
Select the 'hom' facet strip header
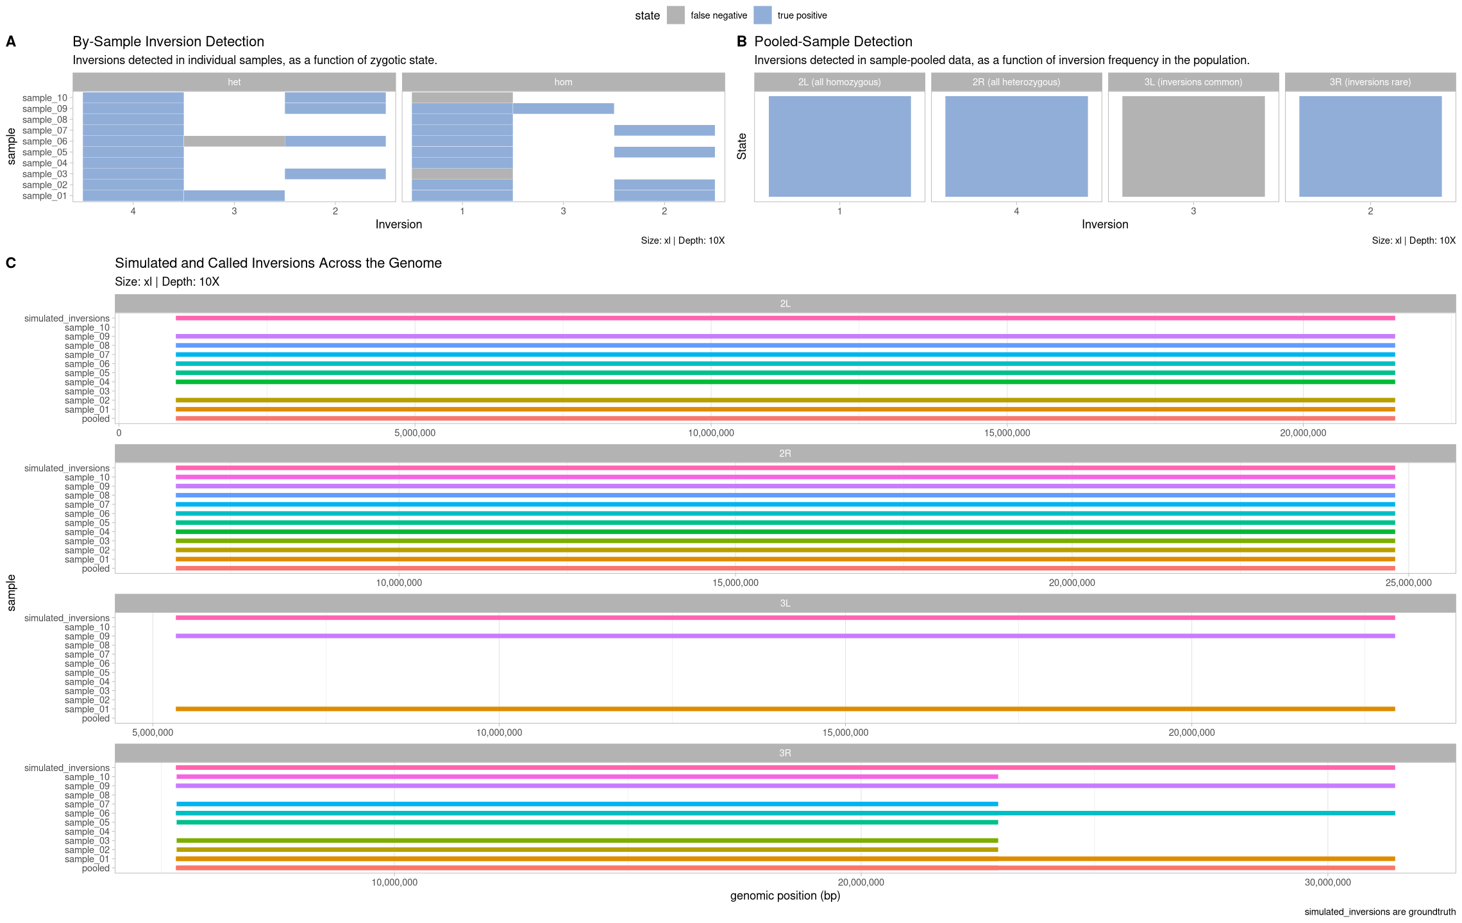pos(563,82)
